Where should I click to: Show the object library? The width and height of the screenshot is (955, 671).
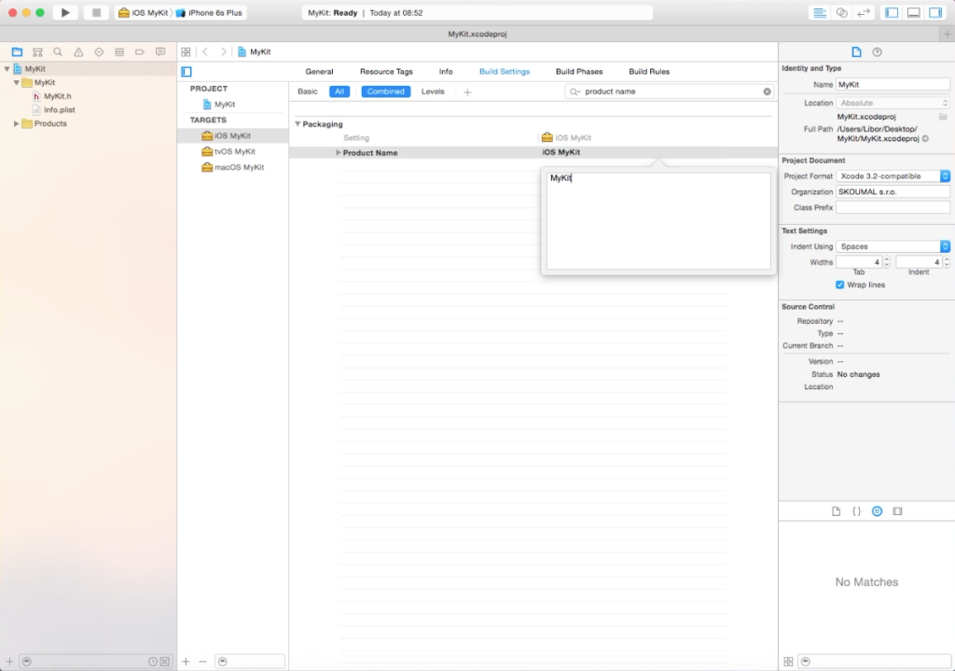(x=877, y=511)
